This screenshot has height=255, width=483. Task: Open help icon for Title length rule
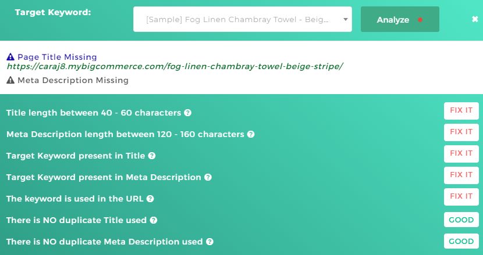coord(187,113)
